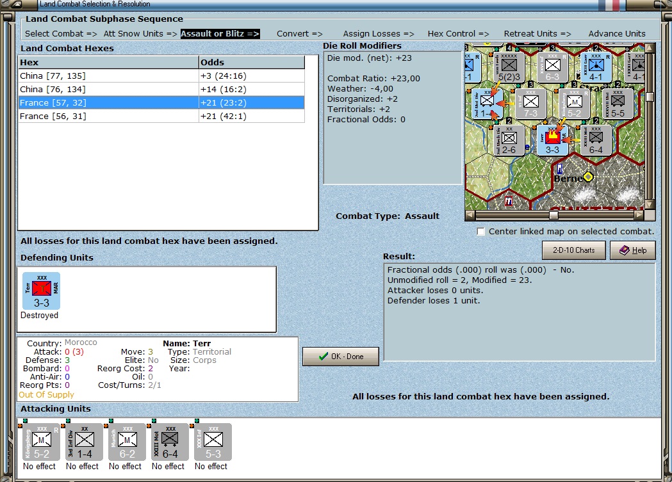Click blue factory icon near Berne
This screenshot has height=482, width=672.
(x=560, y=168)
